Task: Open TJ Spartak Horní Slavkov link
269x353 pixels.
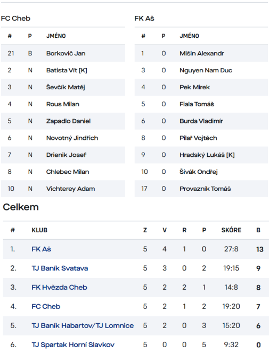Action: 73,344
